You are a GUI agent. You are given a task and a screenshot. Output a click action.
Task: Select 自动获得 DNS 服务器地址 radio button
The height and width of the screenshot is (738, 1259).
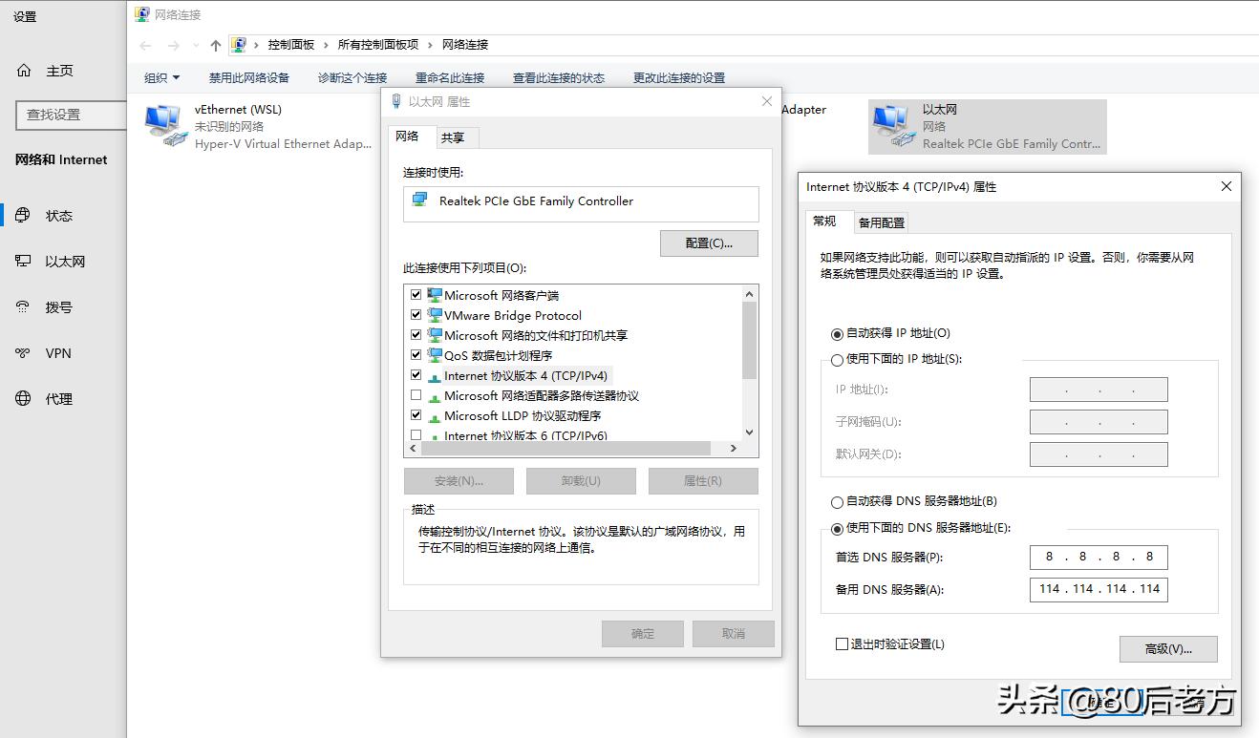point(838,501)
